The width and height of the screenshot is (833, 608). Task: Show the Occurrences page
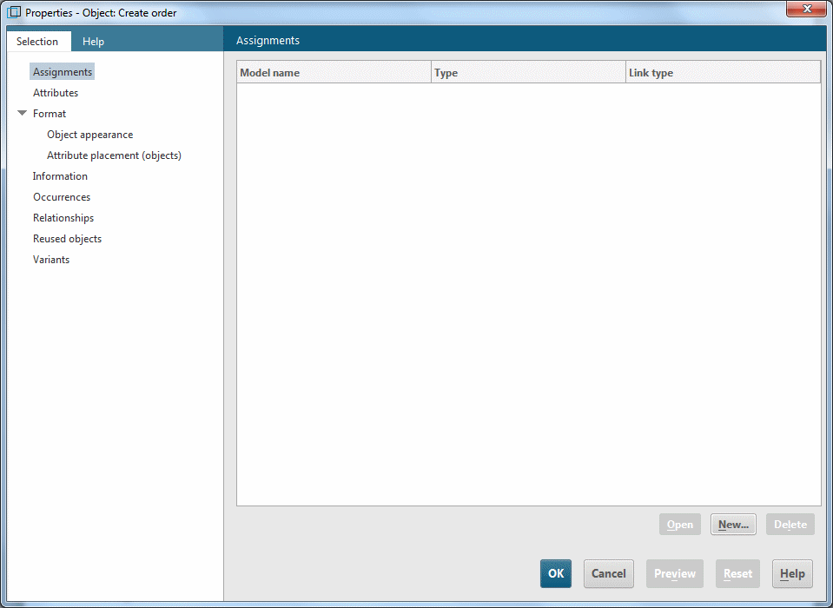62,197
